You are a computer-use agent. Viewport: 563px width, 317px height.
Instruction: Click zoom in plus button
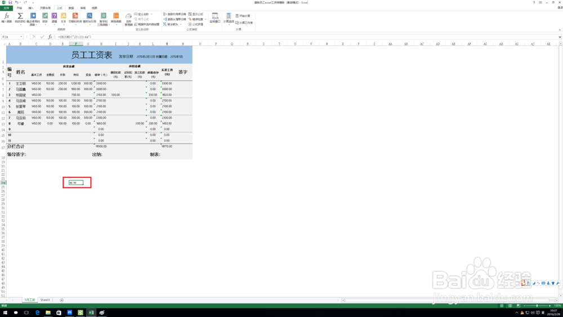coord(549,306)
